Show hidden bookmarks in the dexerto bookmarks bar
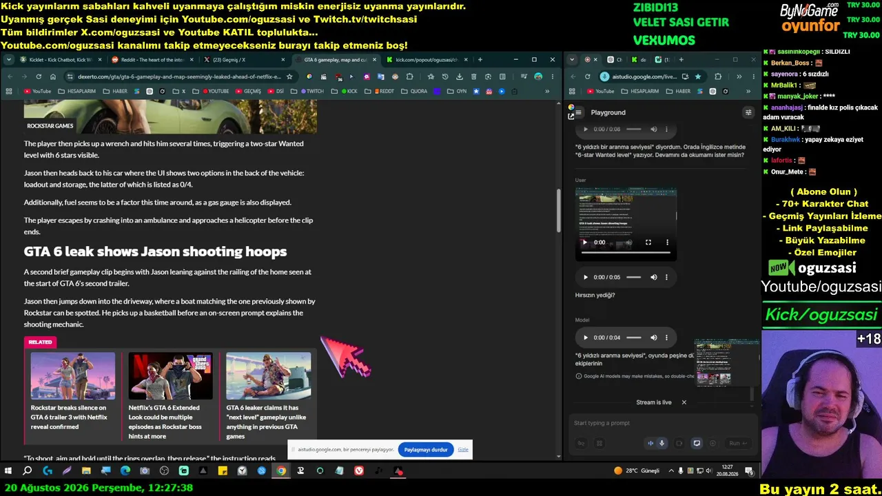882x496 pixels. (x=547, y=91)
